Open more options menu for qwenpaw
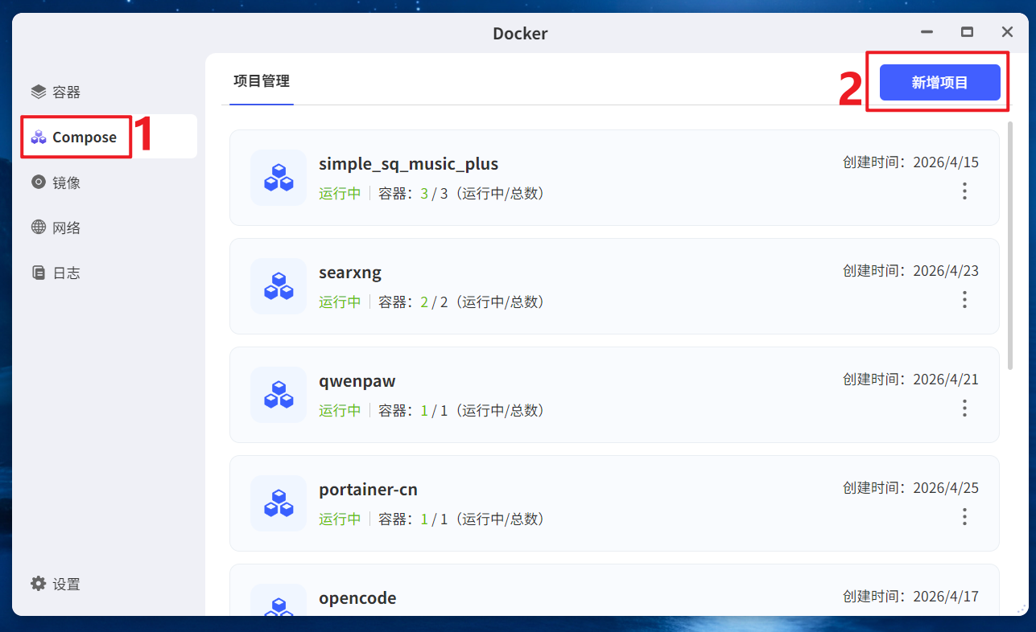Image resolution: width=1036 pixels, height=632 pixels. [964, 408]
